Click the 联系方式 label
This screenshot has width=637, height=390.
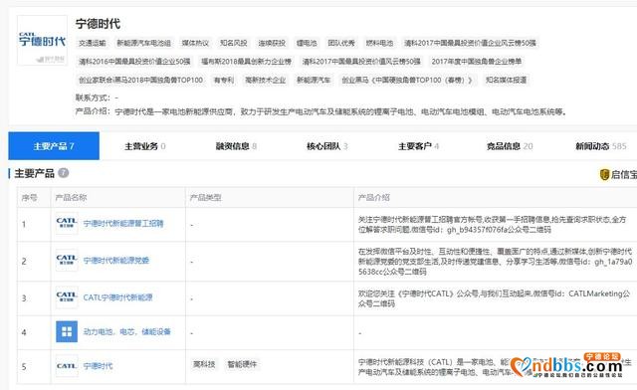click(x=93, y=97)
